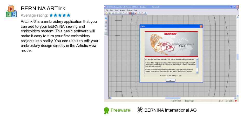Viewport: 244px width, 122px height.
Task: Open the View menu
Action: (116, 10)
